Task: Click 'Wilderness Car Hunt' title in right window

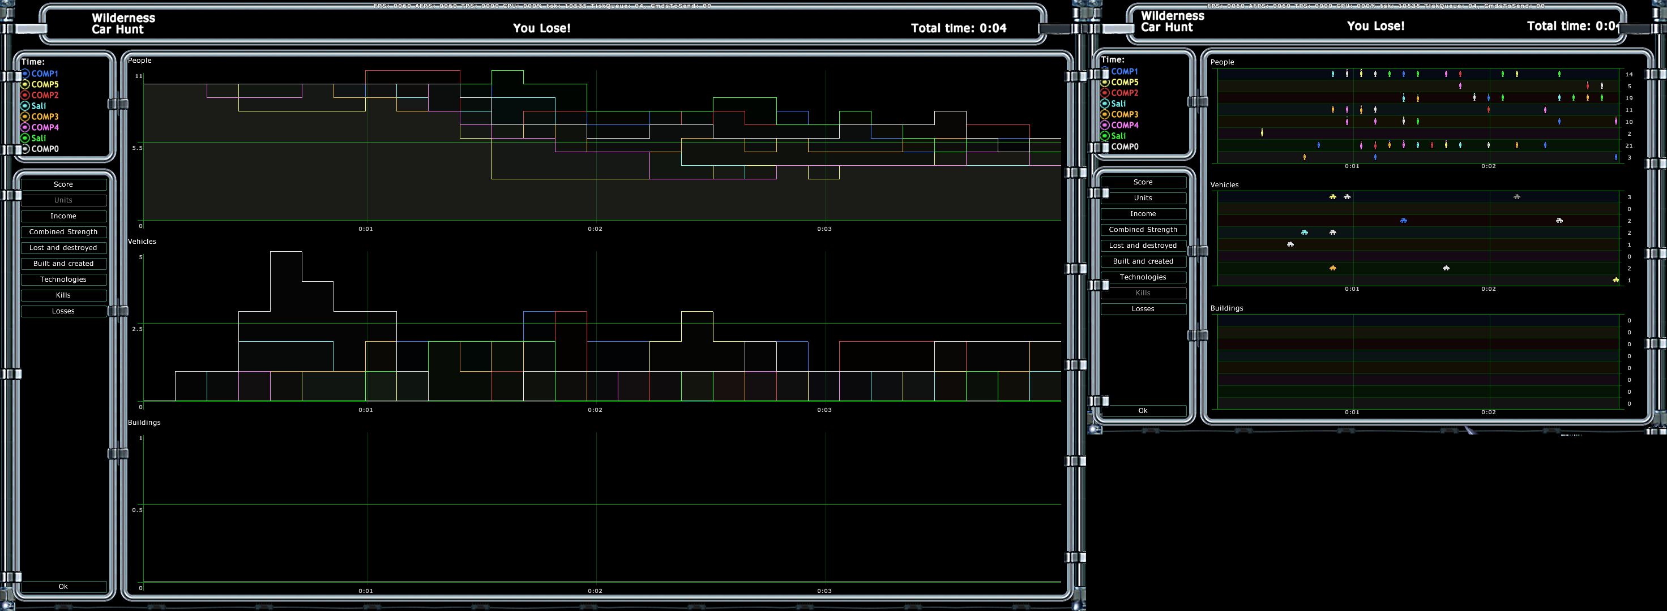Action: [1173, 21]
